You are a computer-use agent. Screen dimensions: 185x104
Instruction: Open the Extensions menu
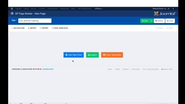[x=64, y=9]
